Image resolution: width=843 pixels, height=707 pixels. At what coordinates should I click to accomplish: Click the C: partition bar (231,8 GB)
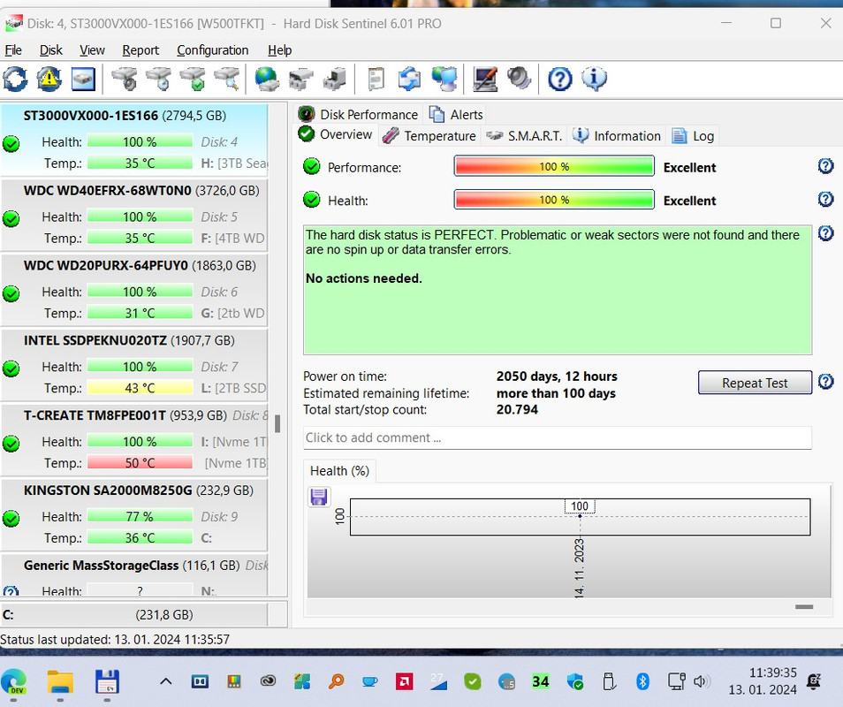click(133, 614)
